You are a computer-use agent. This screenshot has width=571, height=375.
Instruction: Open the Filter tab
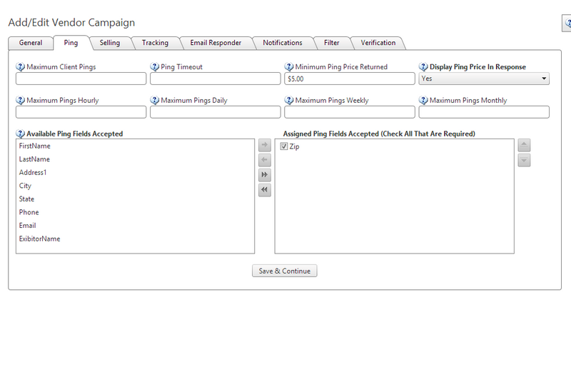pos(331,43)
